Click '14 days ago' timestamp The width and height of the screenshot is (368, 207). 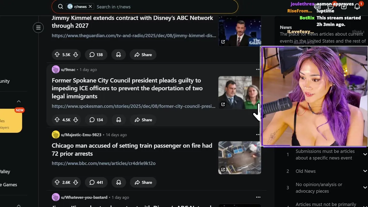tap(116, 135)
